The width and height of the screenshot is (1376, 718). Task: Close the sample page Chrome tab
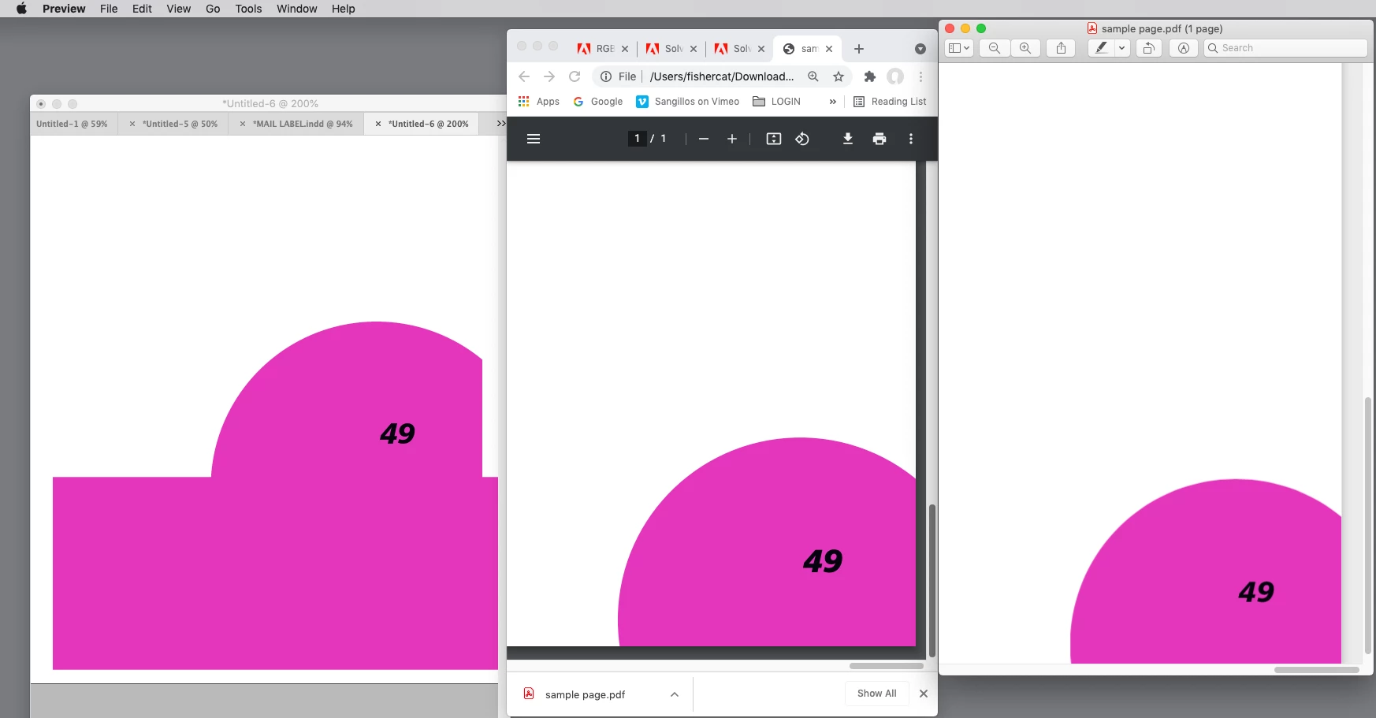[829, 49]
